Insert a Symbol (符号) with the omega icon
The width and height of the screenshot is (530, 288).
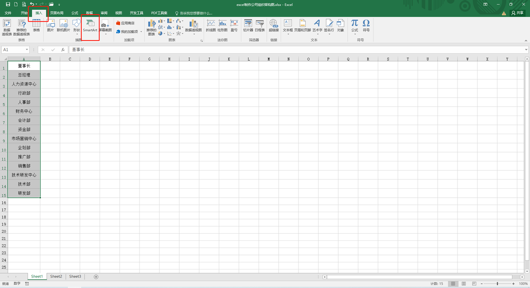[x=366, y=26]
